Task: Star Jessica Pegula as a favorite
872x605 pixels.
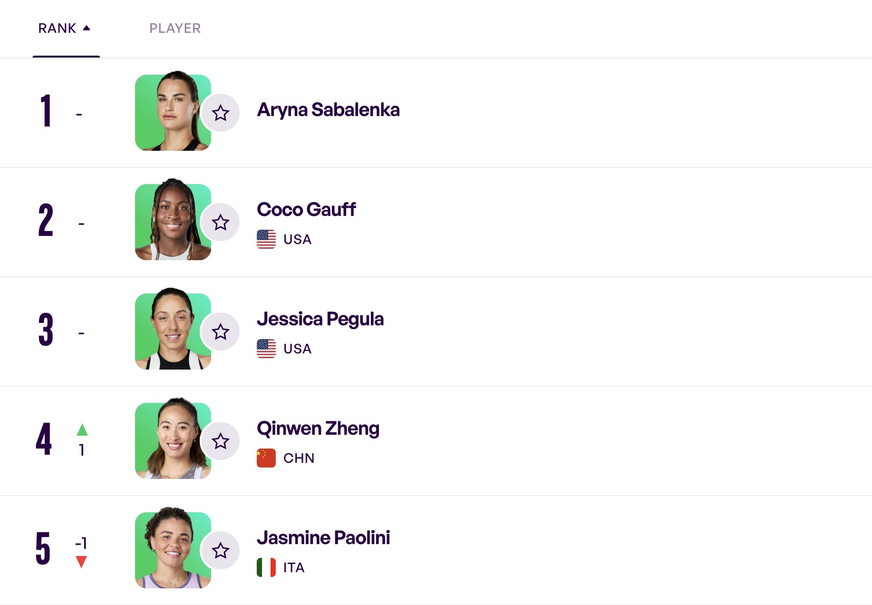Action: tap(221, 332)
